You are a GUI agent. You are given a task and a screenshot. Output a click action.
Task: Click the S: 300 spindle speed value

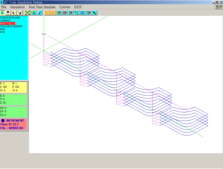click(x=4, y=87)
